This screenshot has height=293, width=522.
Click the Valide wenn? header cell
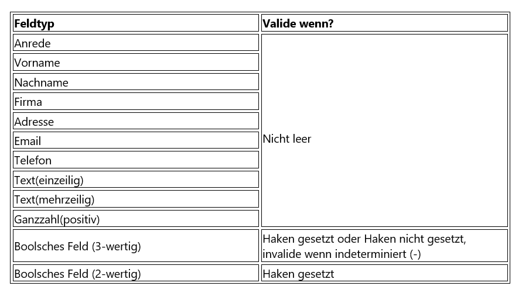[x=384, y=23]
